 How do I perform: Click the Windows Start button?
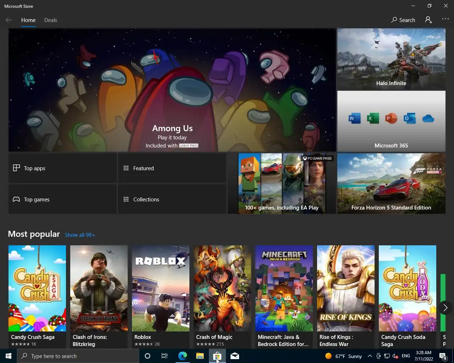9,356
